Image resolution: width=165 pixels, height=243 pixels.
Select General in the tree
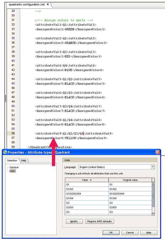click(x=14, y=167)
